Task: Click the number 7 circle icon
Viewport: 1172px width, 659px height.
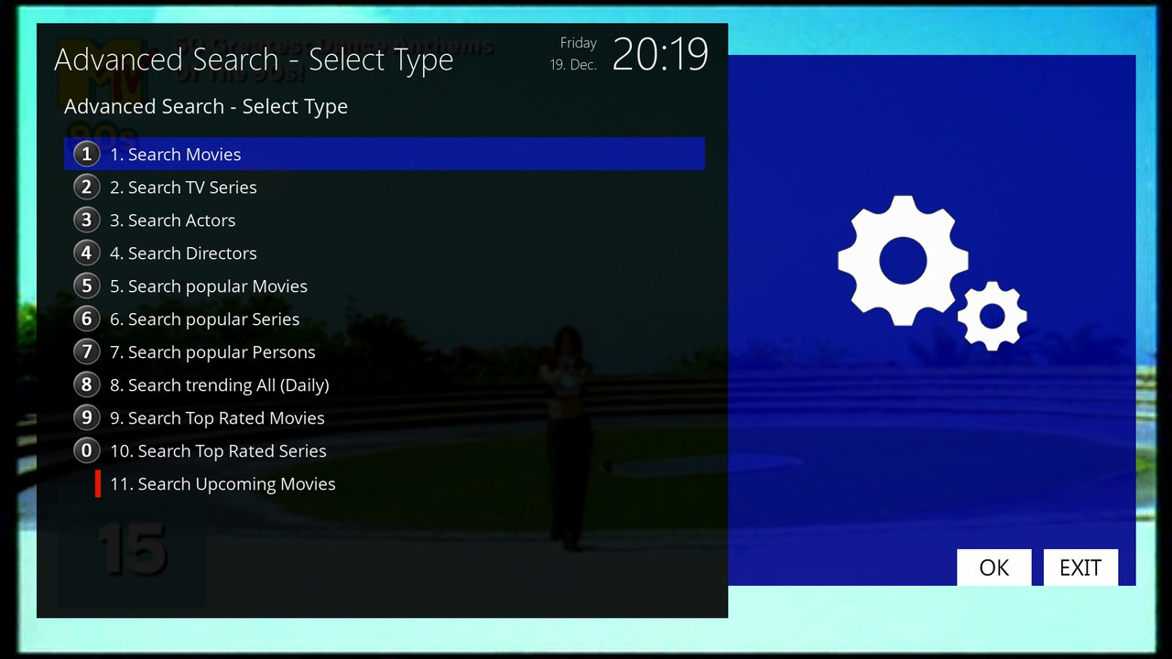Action: point(87,351)
